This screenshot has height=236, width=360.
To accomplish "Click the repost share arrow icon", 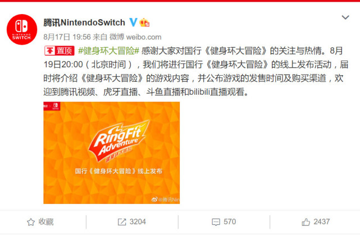I will point(122,222).
